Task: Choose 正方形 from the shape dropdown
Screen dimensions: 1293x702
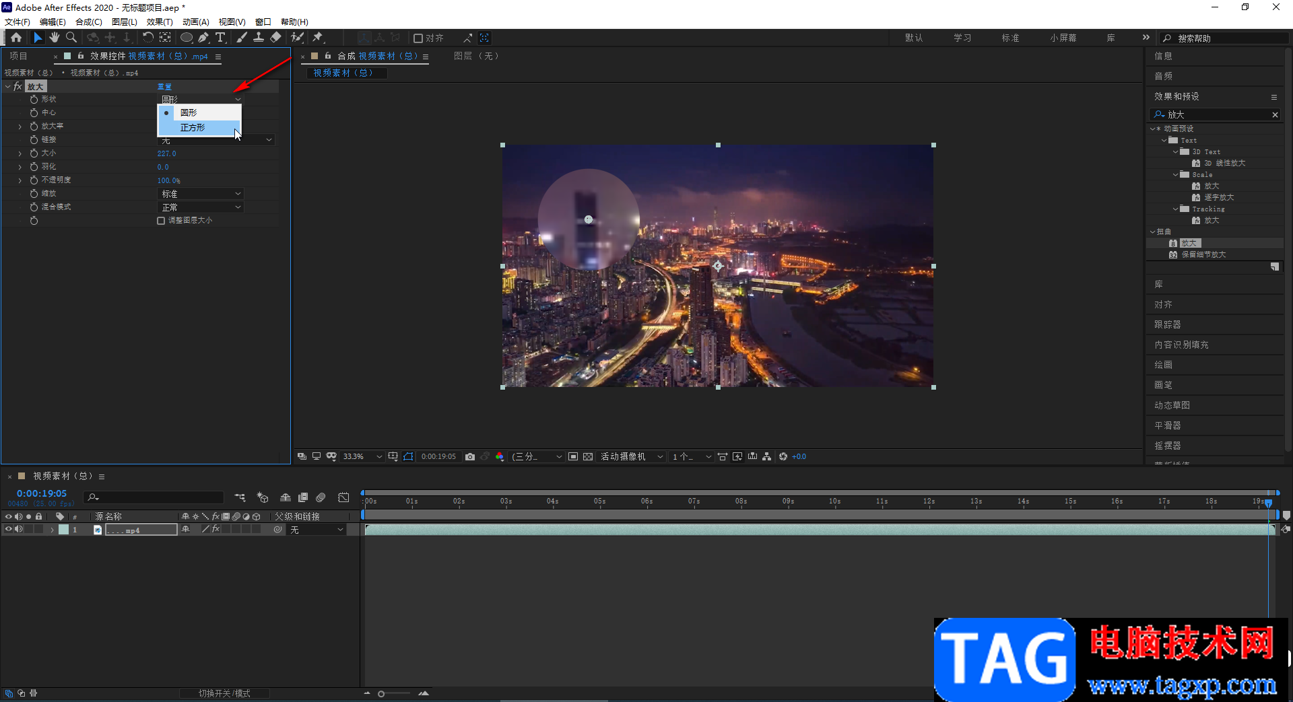Action: click(193, 128)
